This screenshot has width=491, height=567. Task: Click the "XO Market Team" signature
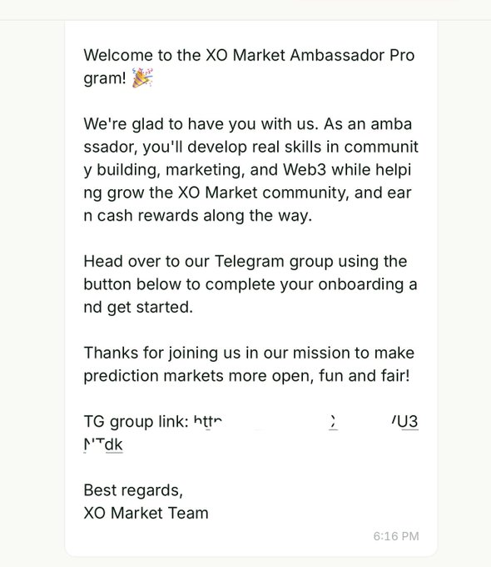click(146, 513)
